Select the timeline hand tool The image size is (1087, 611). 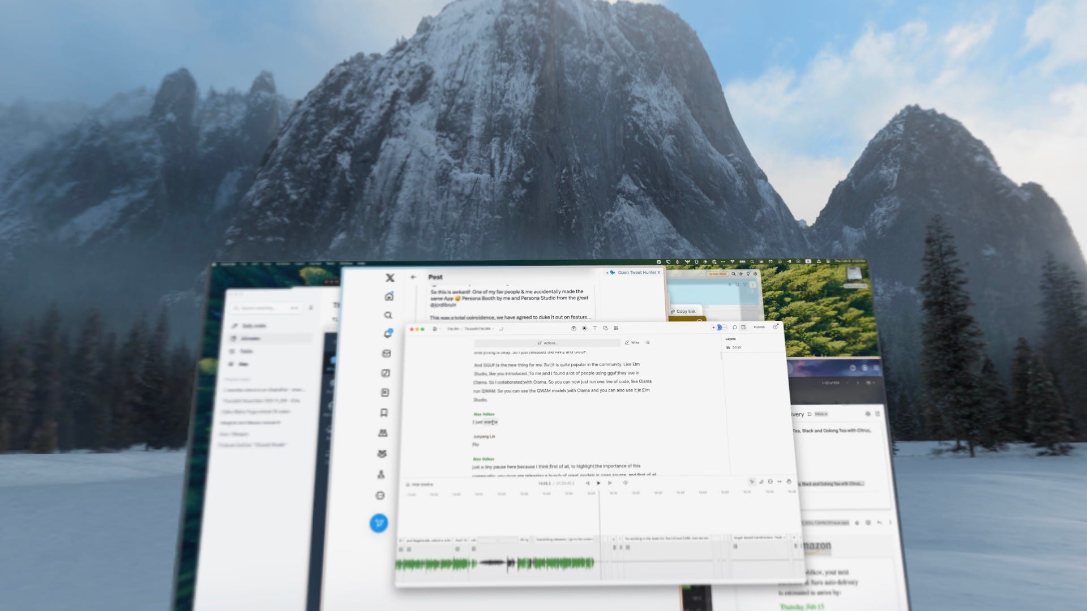789,481
